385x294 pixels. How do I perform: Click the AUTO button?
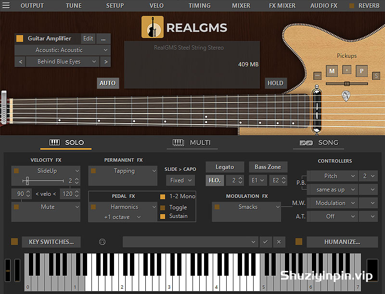108,83
